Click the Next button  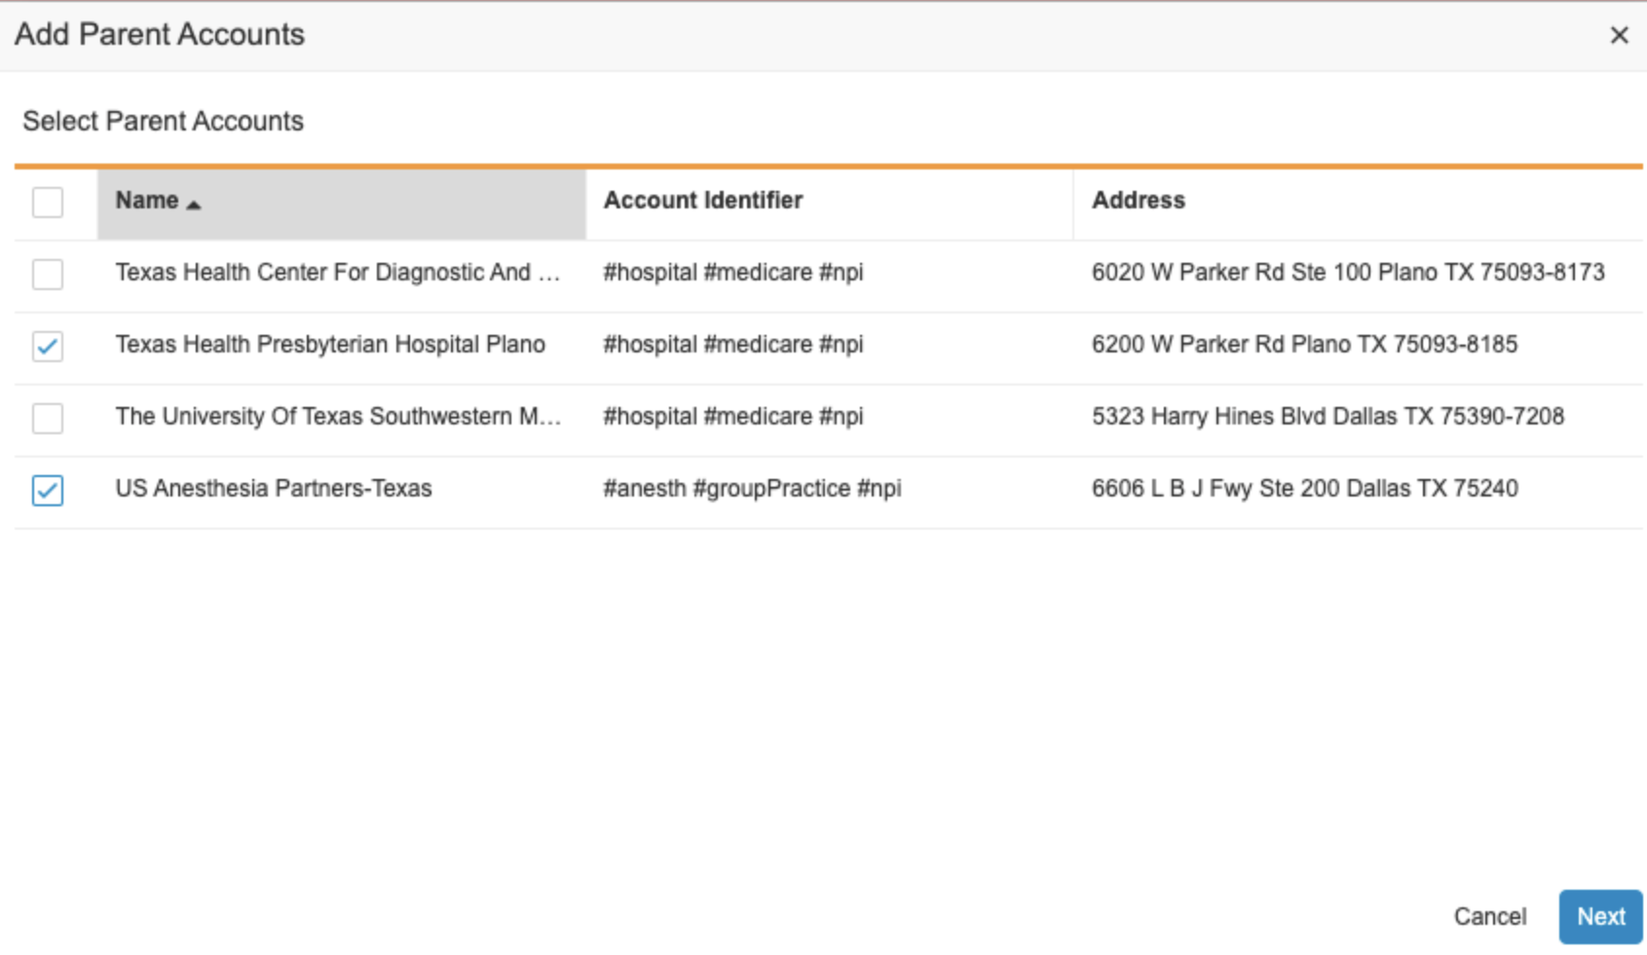(x=1599, y=917)
